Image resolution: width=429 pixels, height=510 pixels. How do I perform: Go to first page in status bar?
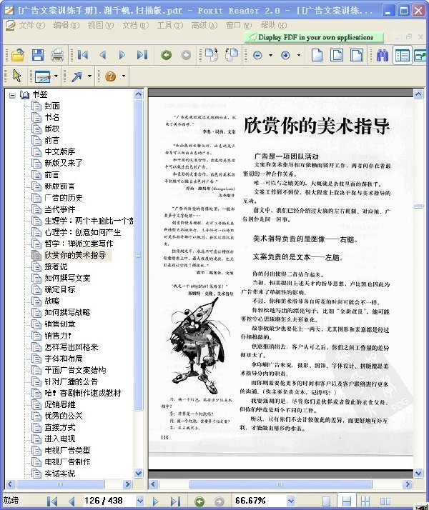(52, 501)
